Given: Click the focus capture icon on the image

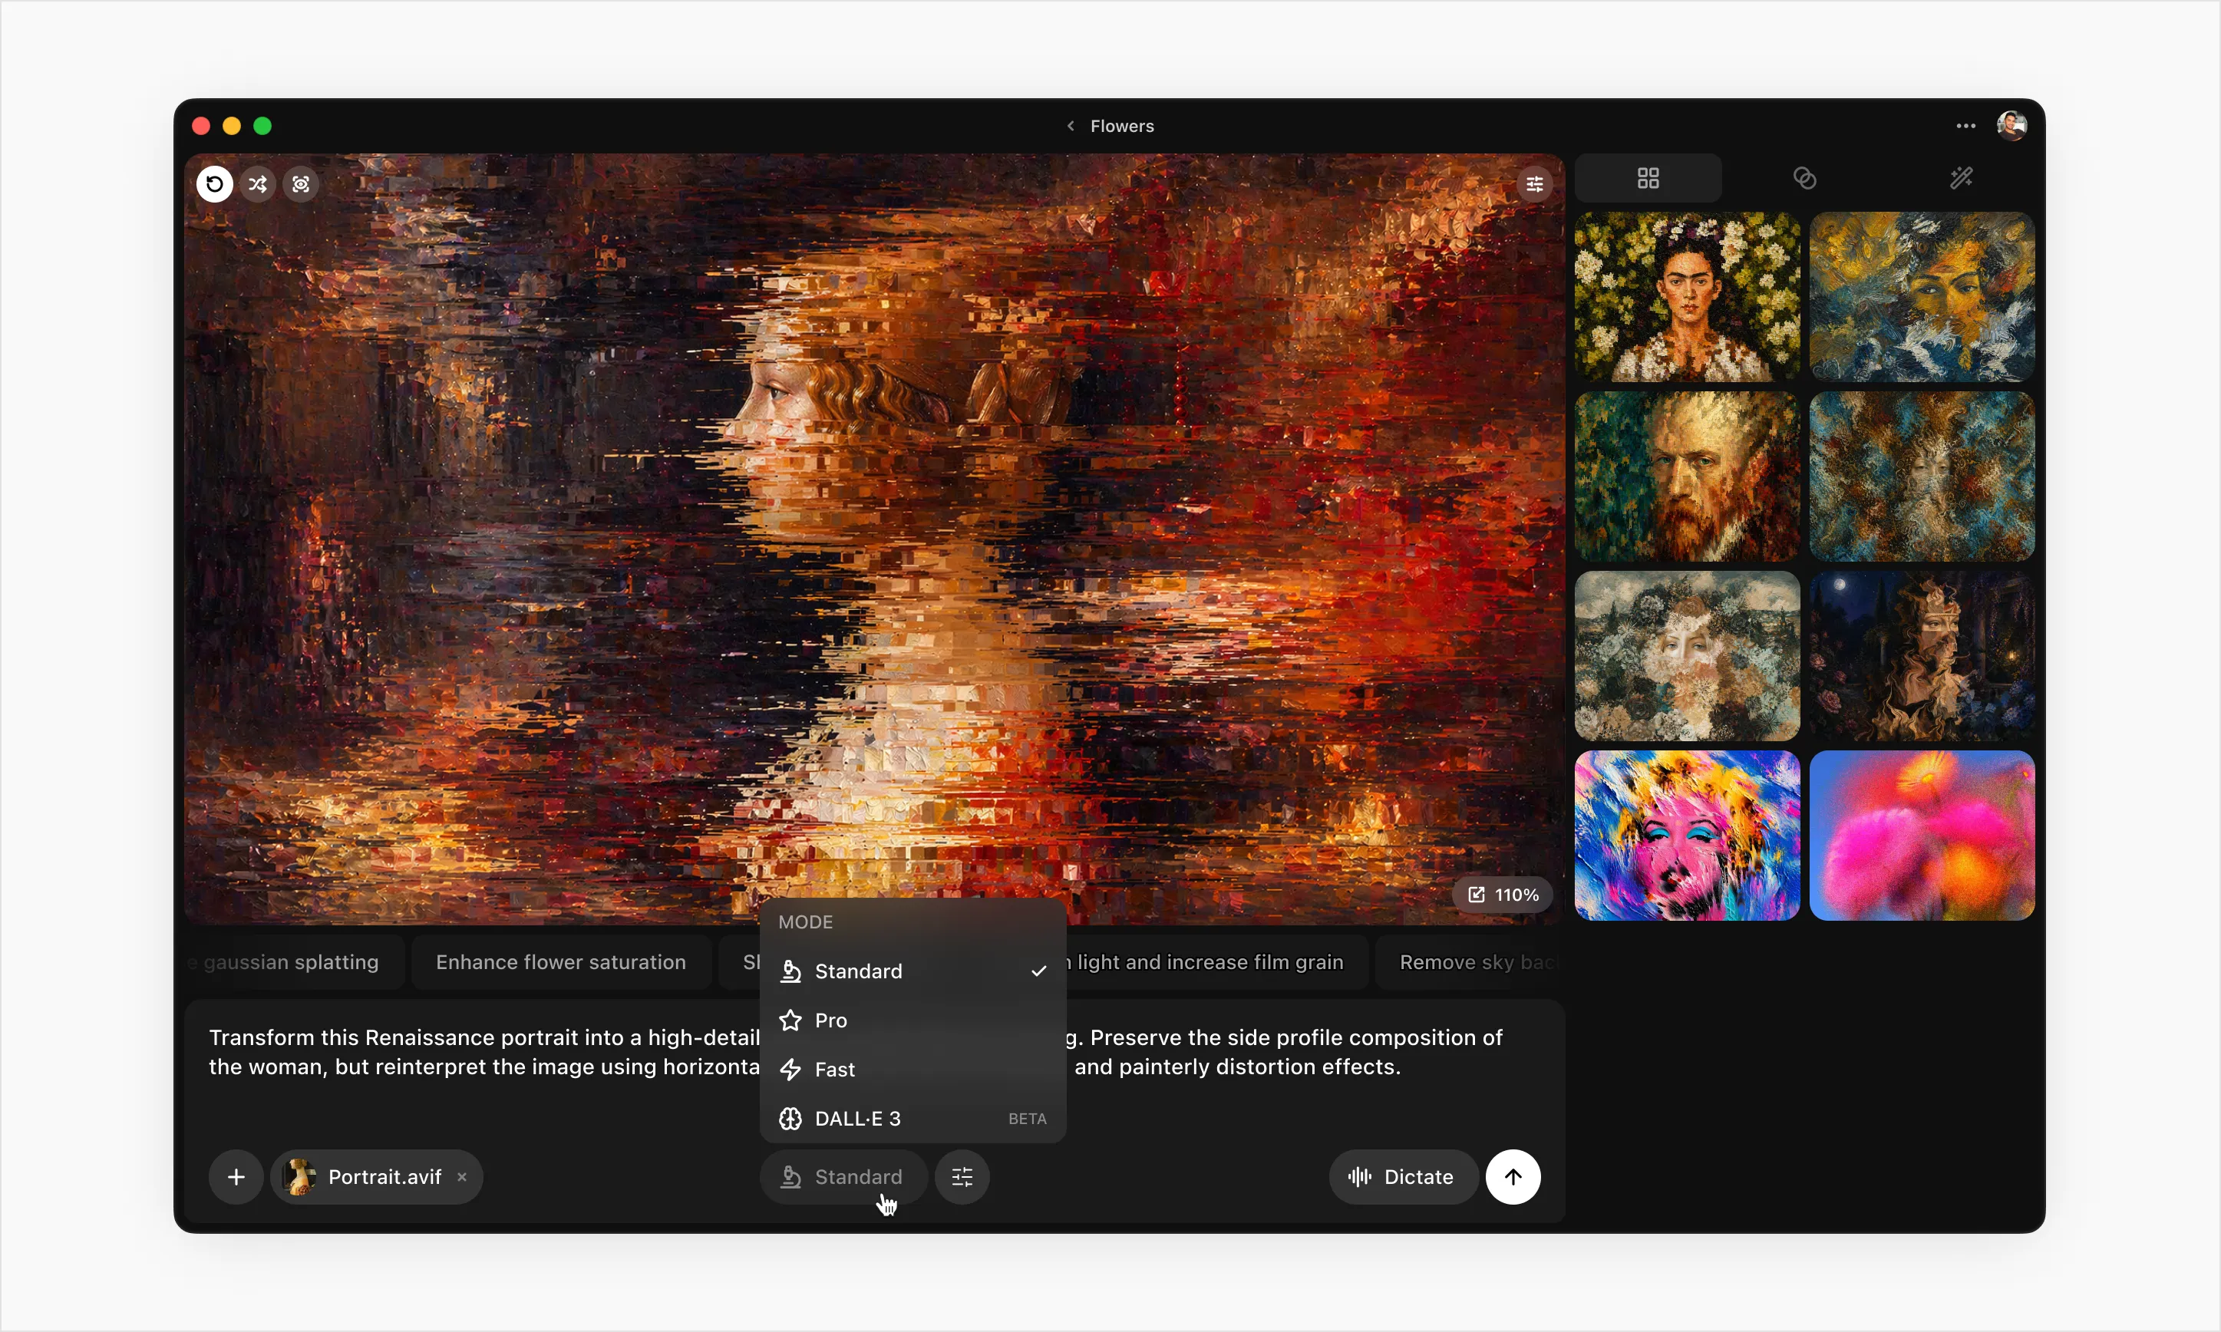Looking at the screenshot, I should (301, 184).
